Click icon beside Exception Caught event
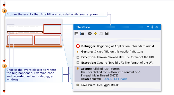 pyautogui.click(x=78, y=63)
